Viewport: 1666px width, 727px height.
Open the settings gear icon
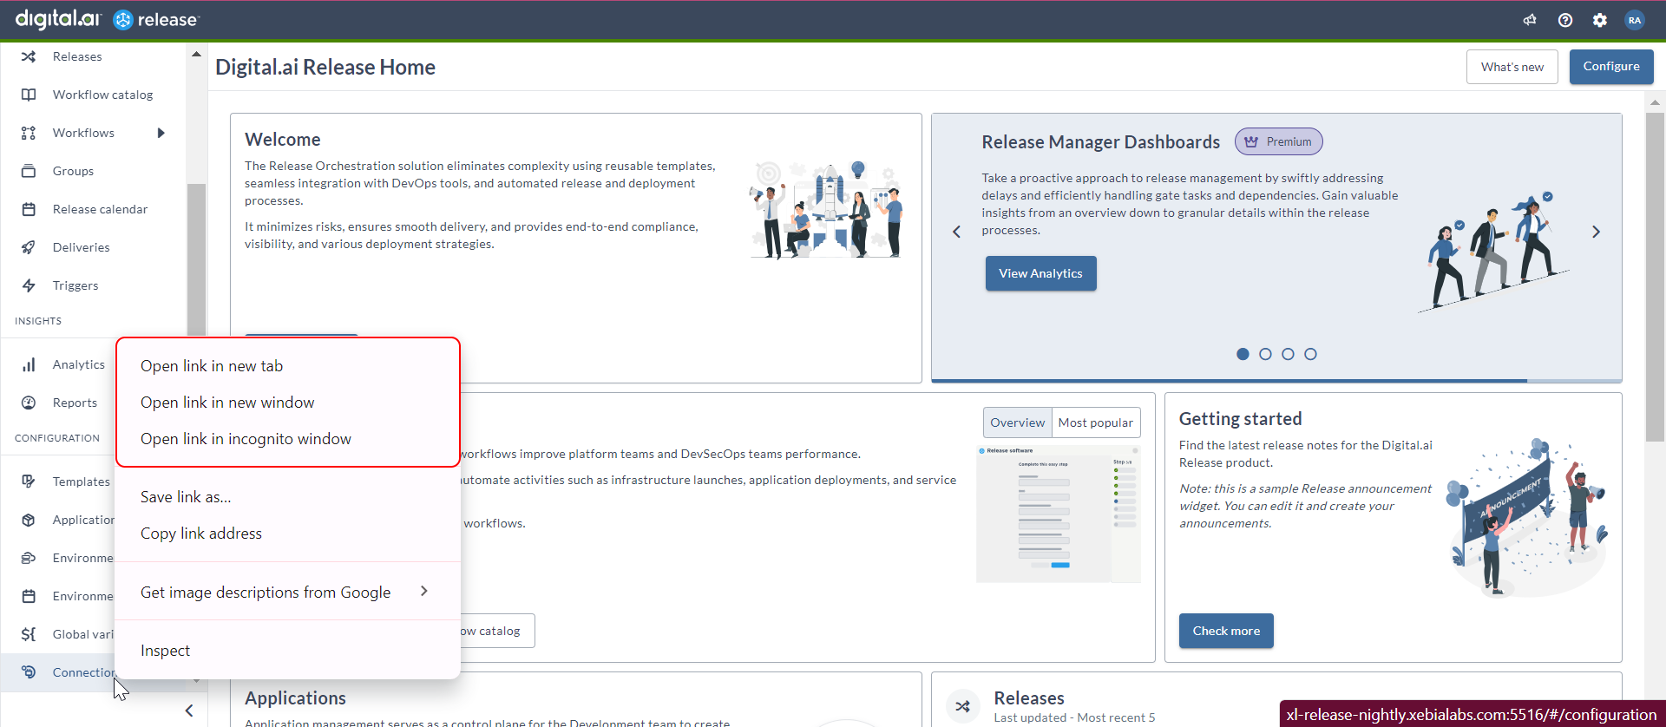(x=1600, y=20)
